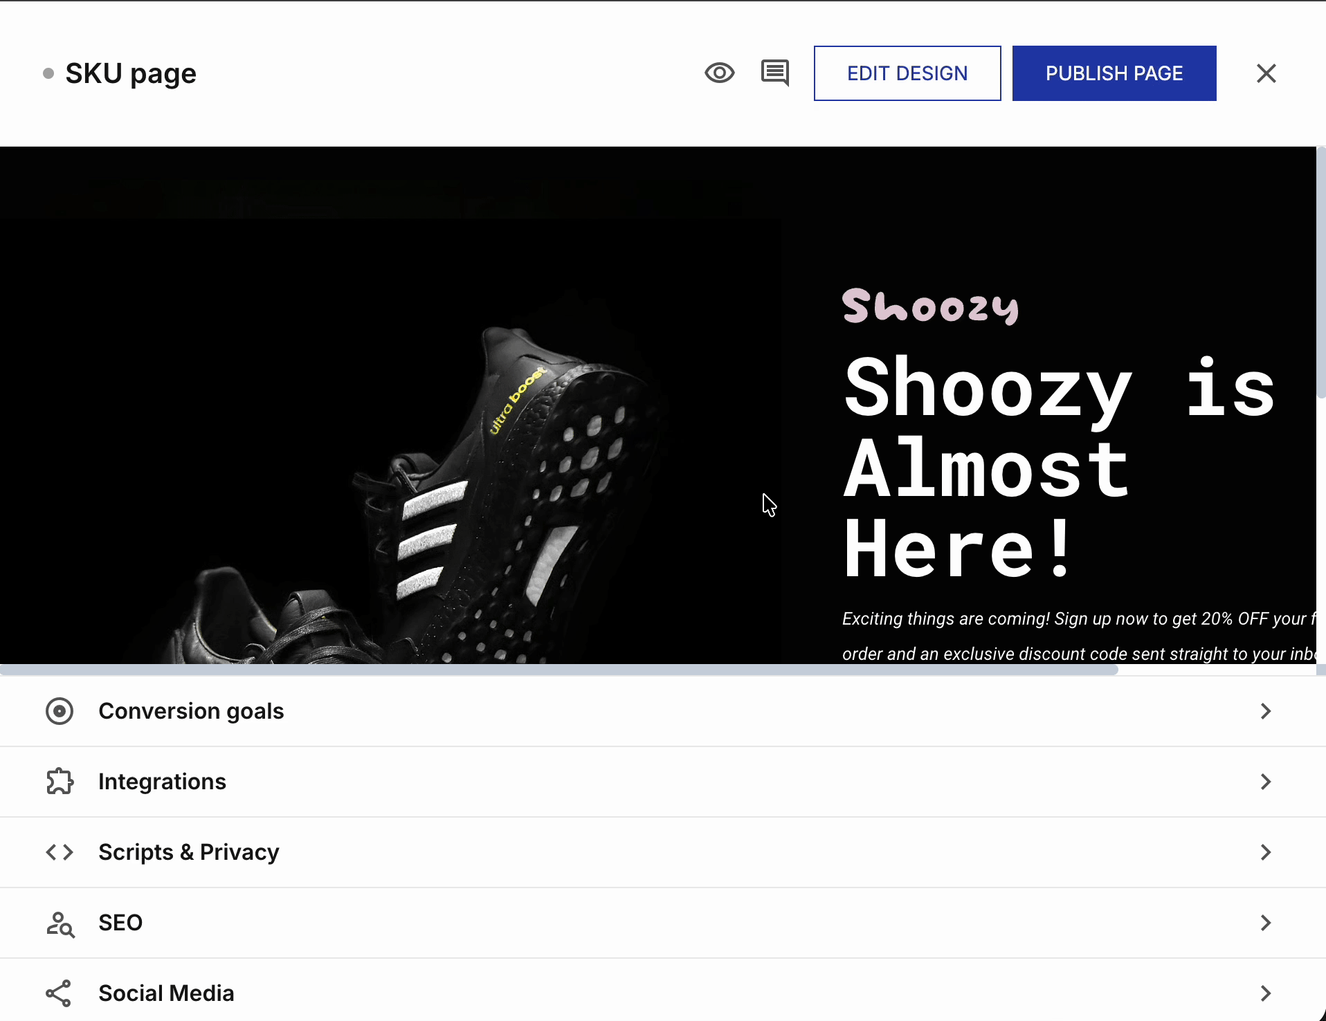Viewport: 1326px width, 1021px height.
Task: Expand the Conversion goals chevron
Action: click(1266, 711)
